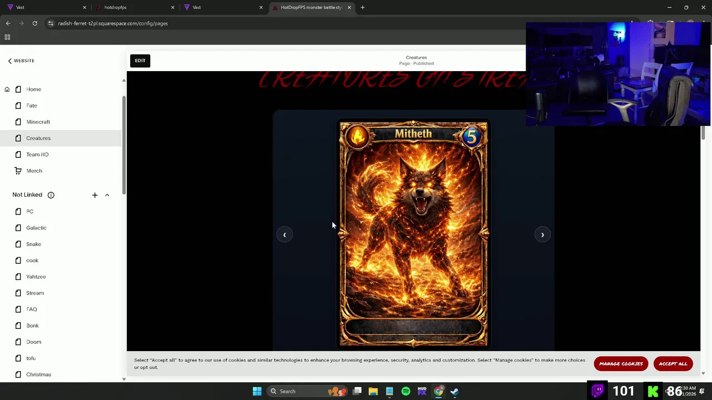The height and width of the screenshot is (400, 712).
Task: Reload the current page
Action: (x=34, y=23)
